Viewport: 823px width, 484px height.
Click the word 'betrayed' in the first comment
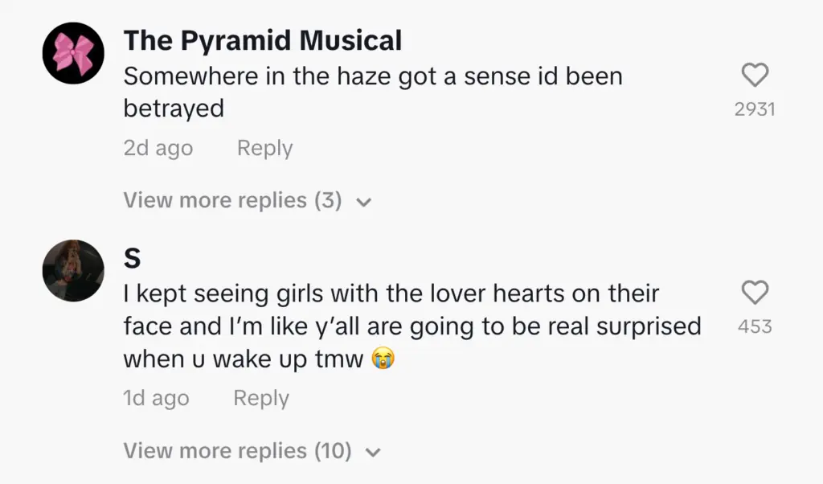pyautogui.click(x=174, y=109)
